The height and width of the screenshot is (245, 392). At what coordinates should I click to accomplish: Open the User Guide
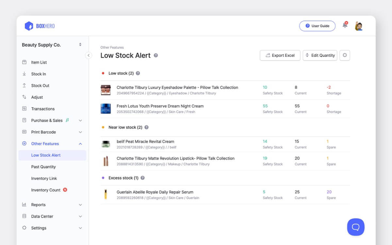click(317, 25)
